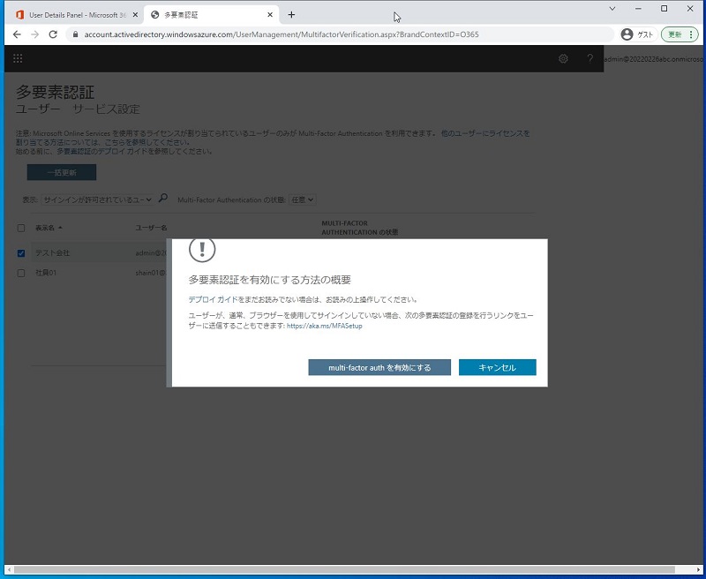Image resolution: width=706 pixels, height=579 pixels.
Task: Click the horizontal scrollbar left arrow
Action: 10,569
